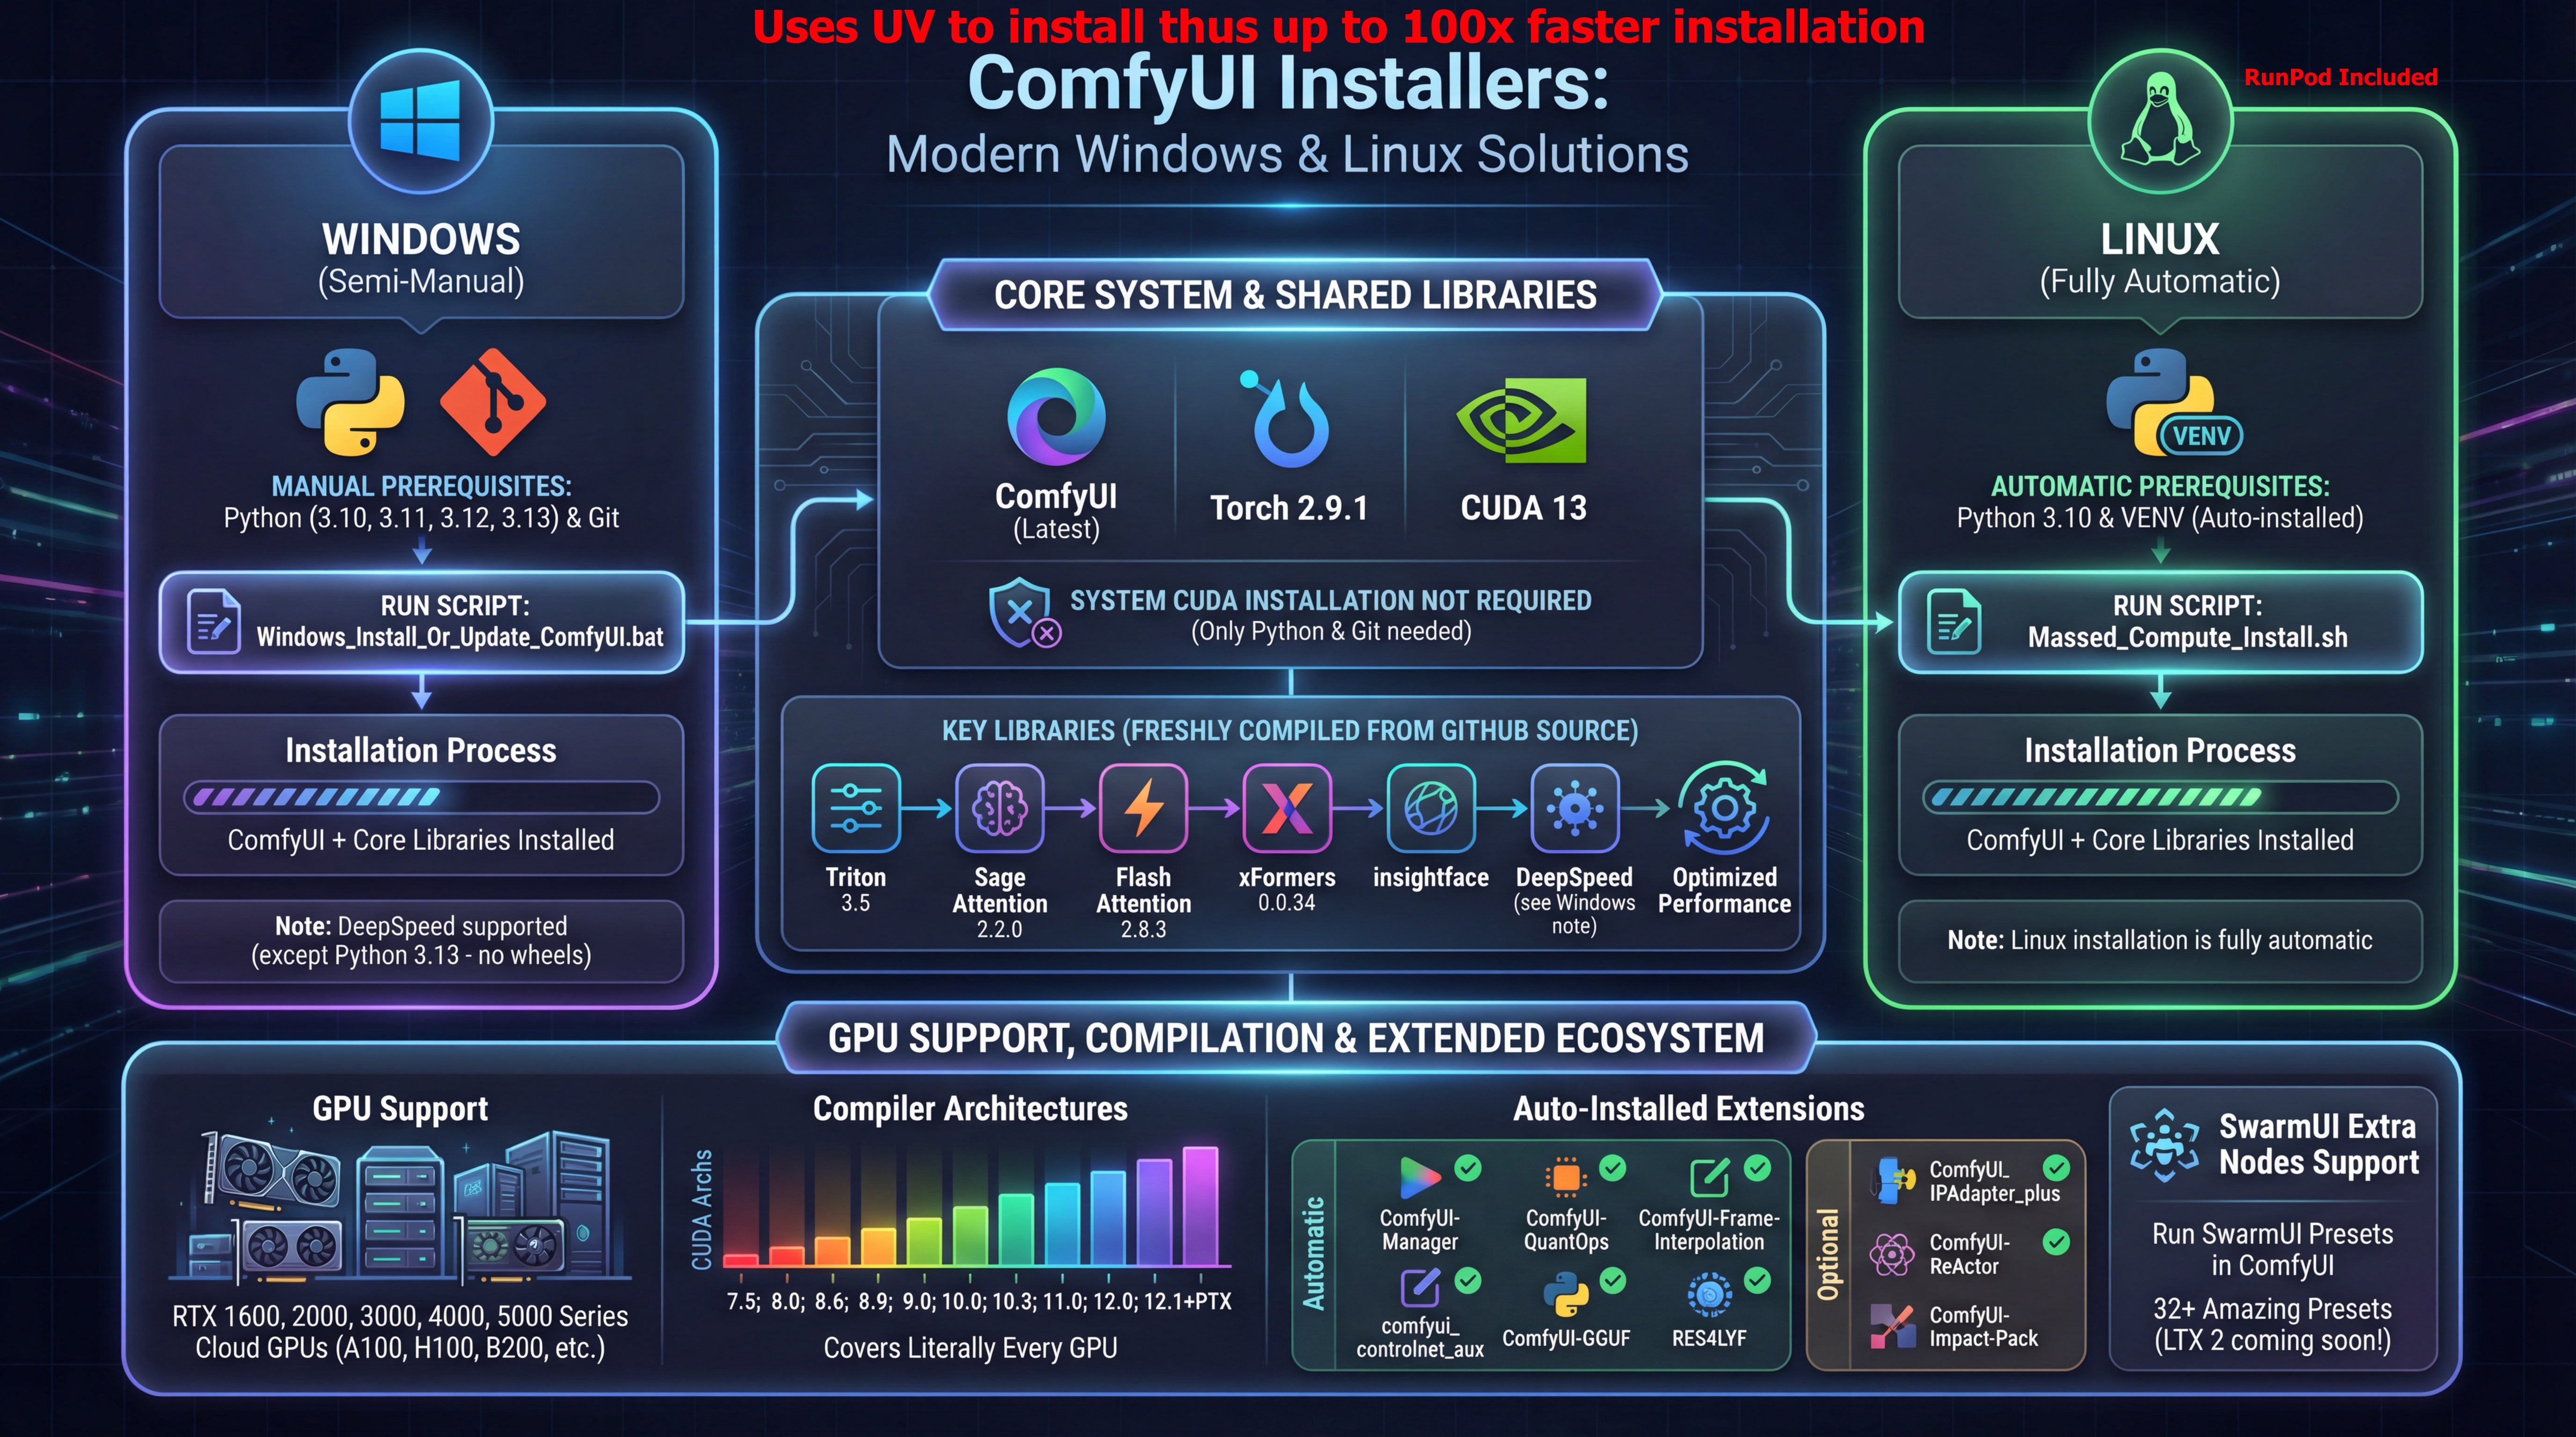Click the SwarmUI Extra Nodes Support icon
Screen dimensions: 2576x1437
2164,1144
